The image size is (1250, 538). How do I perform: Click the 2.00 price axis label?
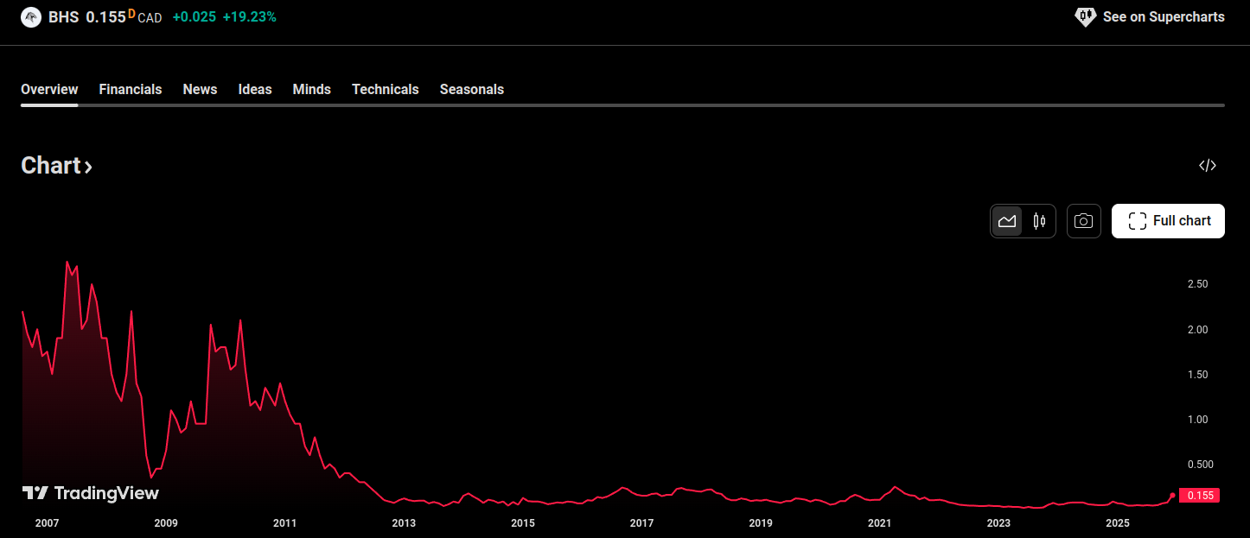point(1197,330)
